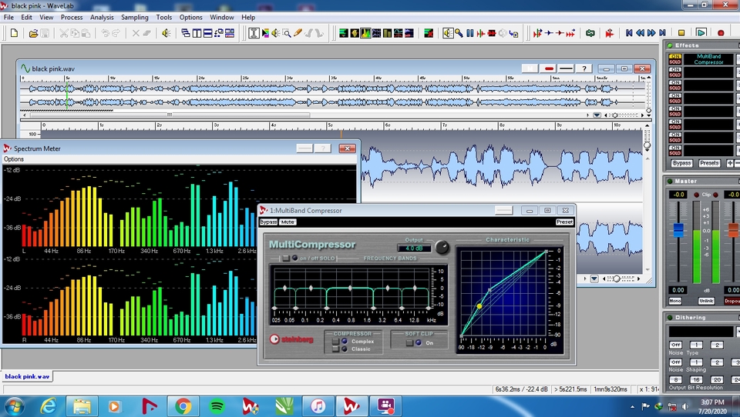Image resolution: width=740 pixels, height=417 pixels.
Task: Switch to black pink.wav tab
Action: tap(27, 376)
